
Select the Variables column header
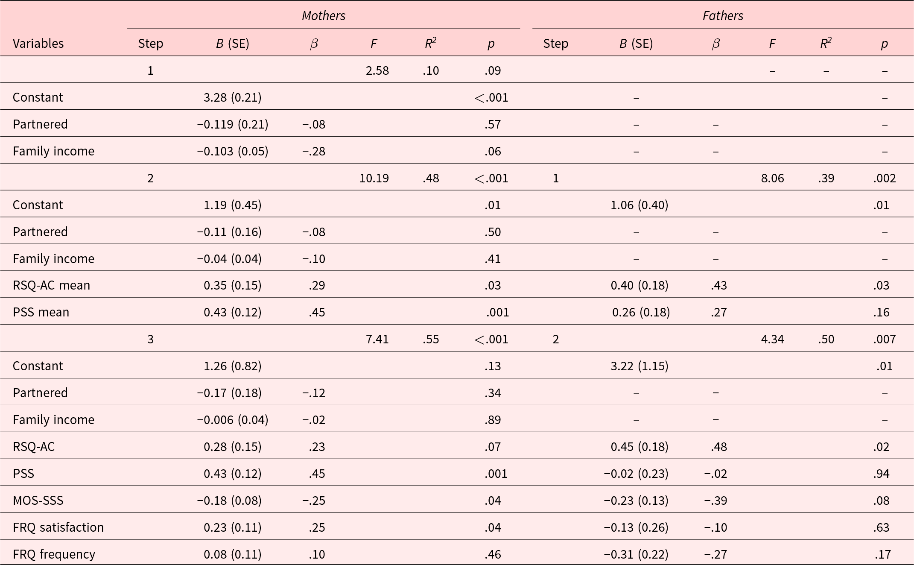[x=38, y=44]
